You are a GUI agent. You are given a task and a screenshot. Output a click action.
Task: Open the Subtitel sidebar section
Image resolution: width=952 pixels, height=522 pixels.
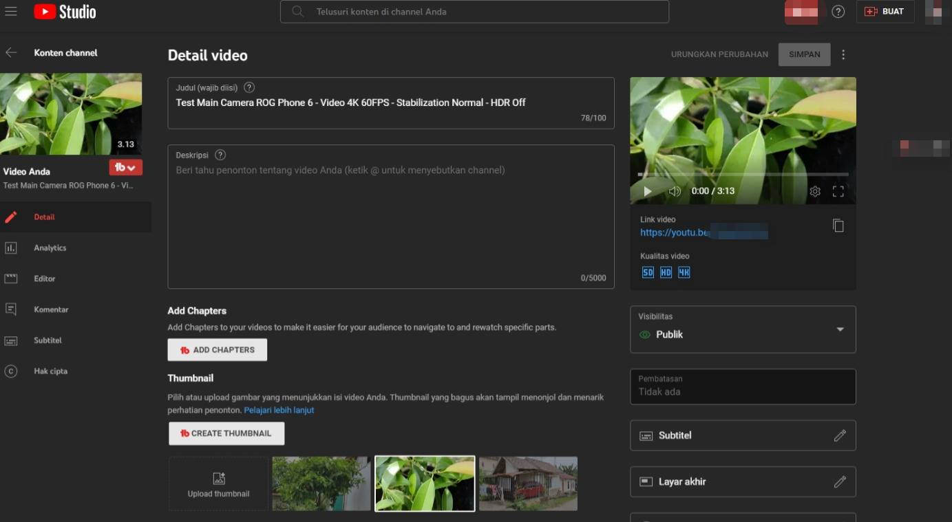pos(76,340)
